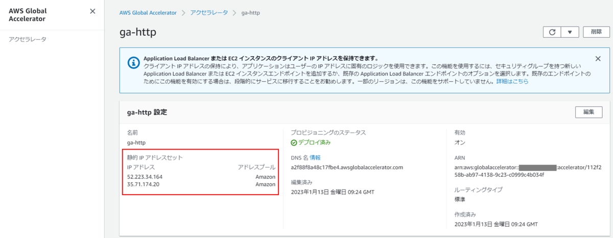Click the 編集済み timestamp
Image resolution: width=613 pixels, height=238 pixels.
coord(332,192)
